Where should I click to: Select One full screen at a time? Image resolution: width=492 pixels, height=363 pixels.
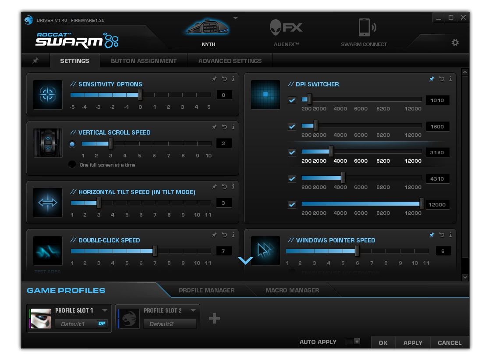72,164
